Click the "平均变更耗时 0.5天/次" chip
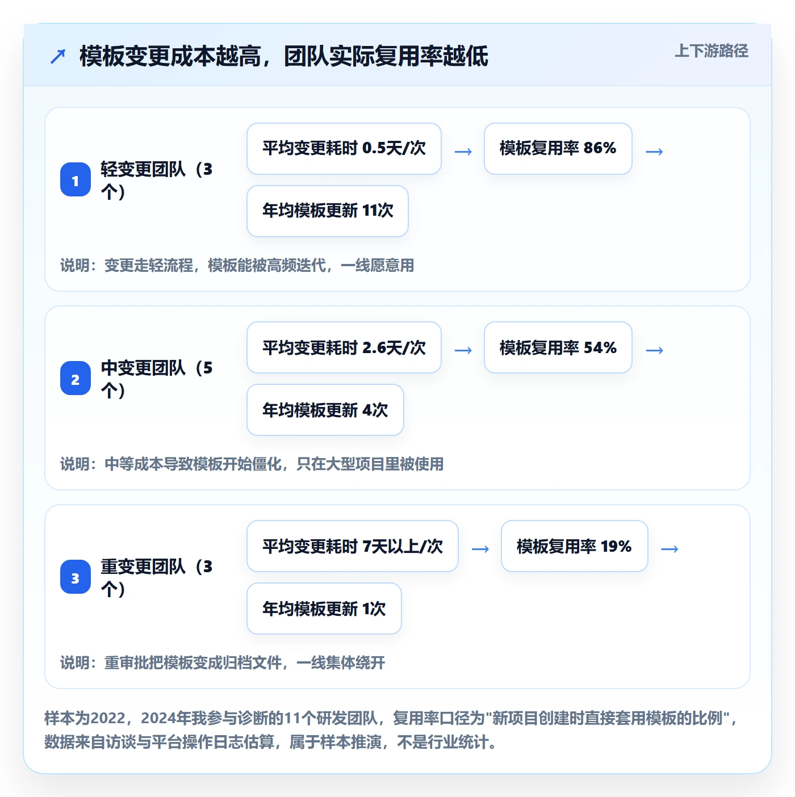Viewport: 795px width, 797px height. coord(344,149)
